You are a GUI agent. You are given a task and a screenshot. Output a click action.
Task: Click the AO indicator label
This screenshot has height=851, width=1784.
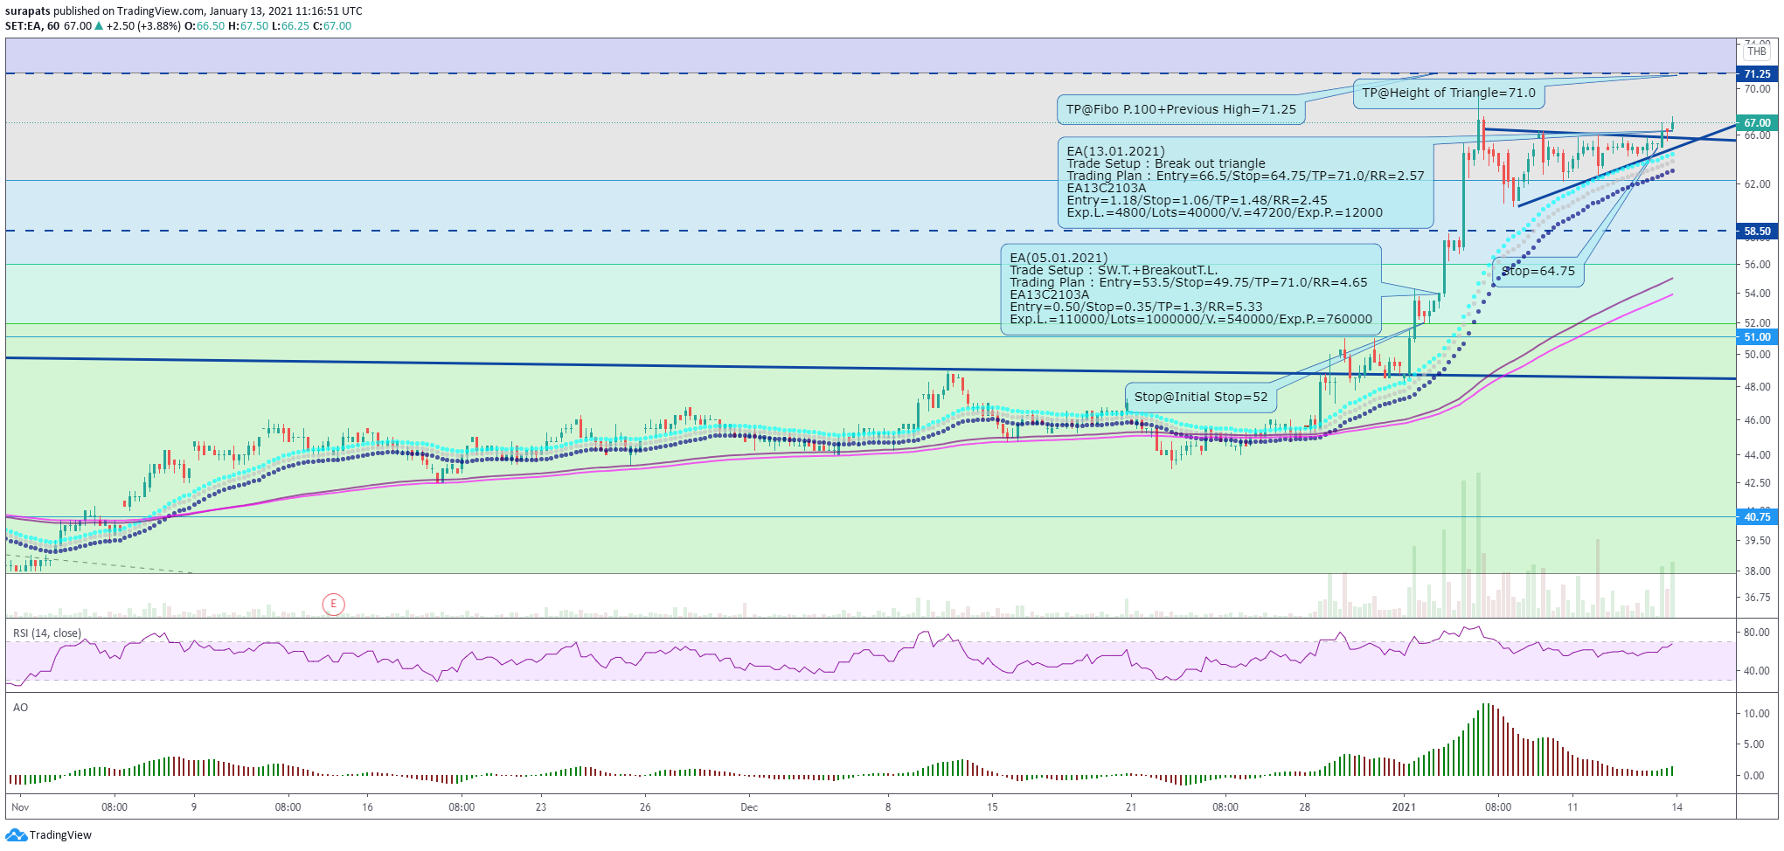coord(20,708)
